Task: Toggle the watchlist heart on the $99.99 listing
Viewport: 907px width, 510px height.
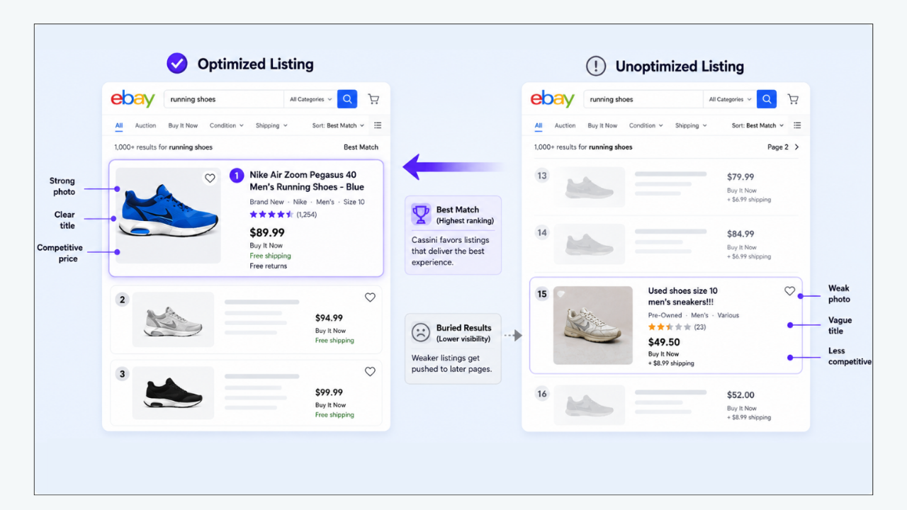Action: [370, 371]
